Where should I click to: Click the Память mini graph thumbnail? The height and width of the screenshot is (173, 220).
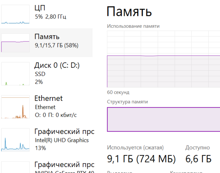click(x=15, y=43)
